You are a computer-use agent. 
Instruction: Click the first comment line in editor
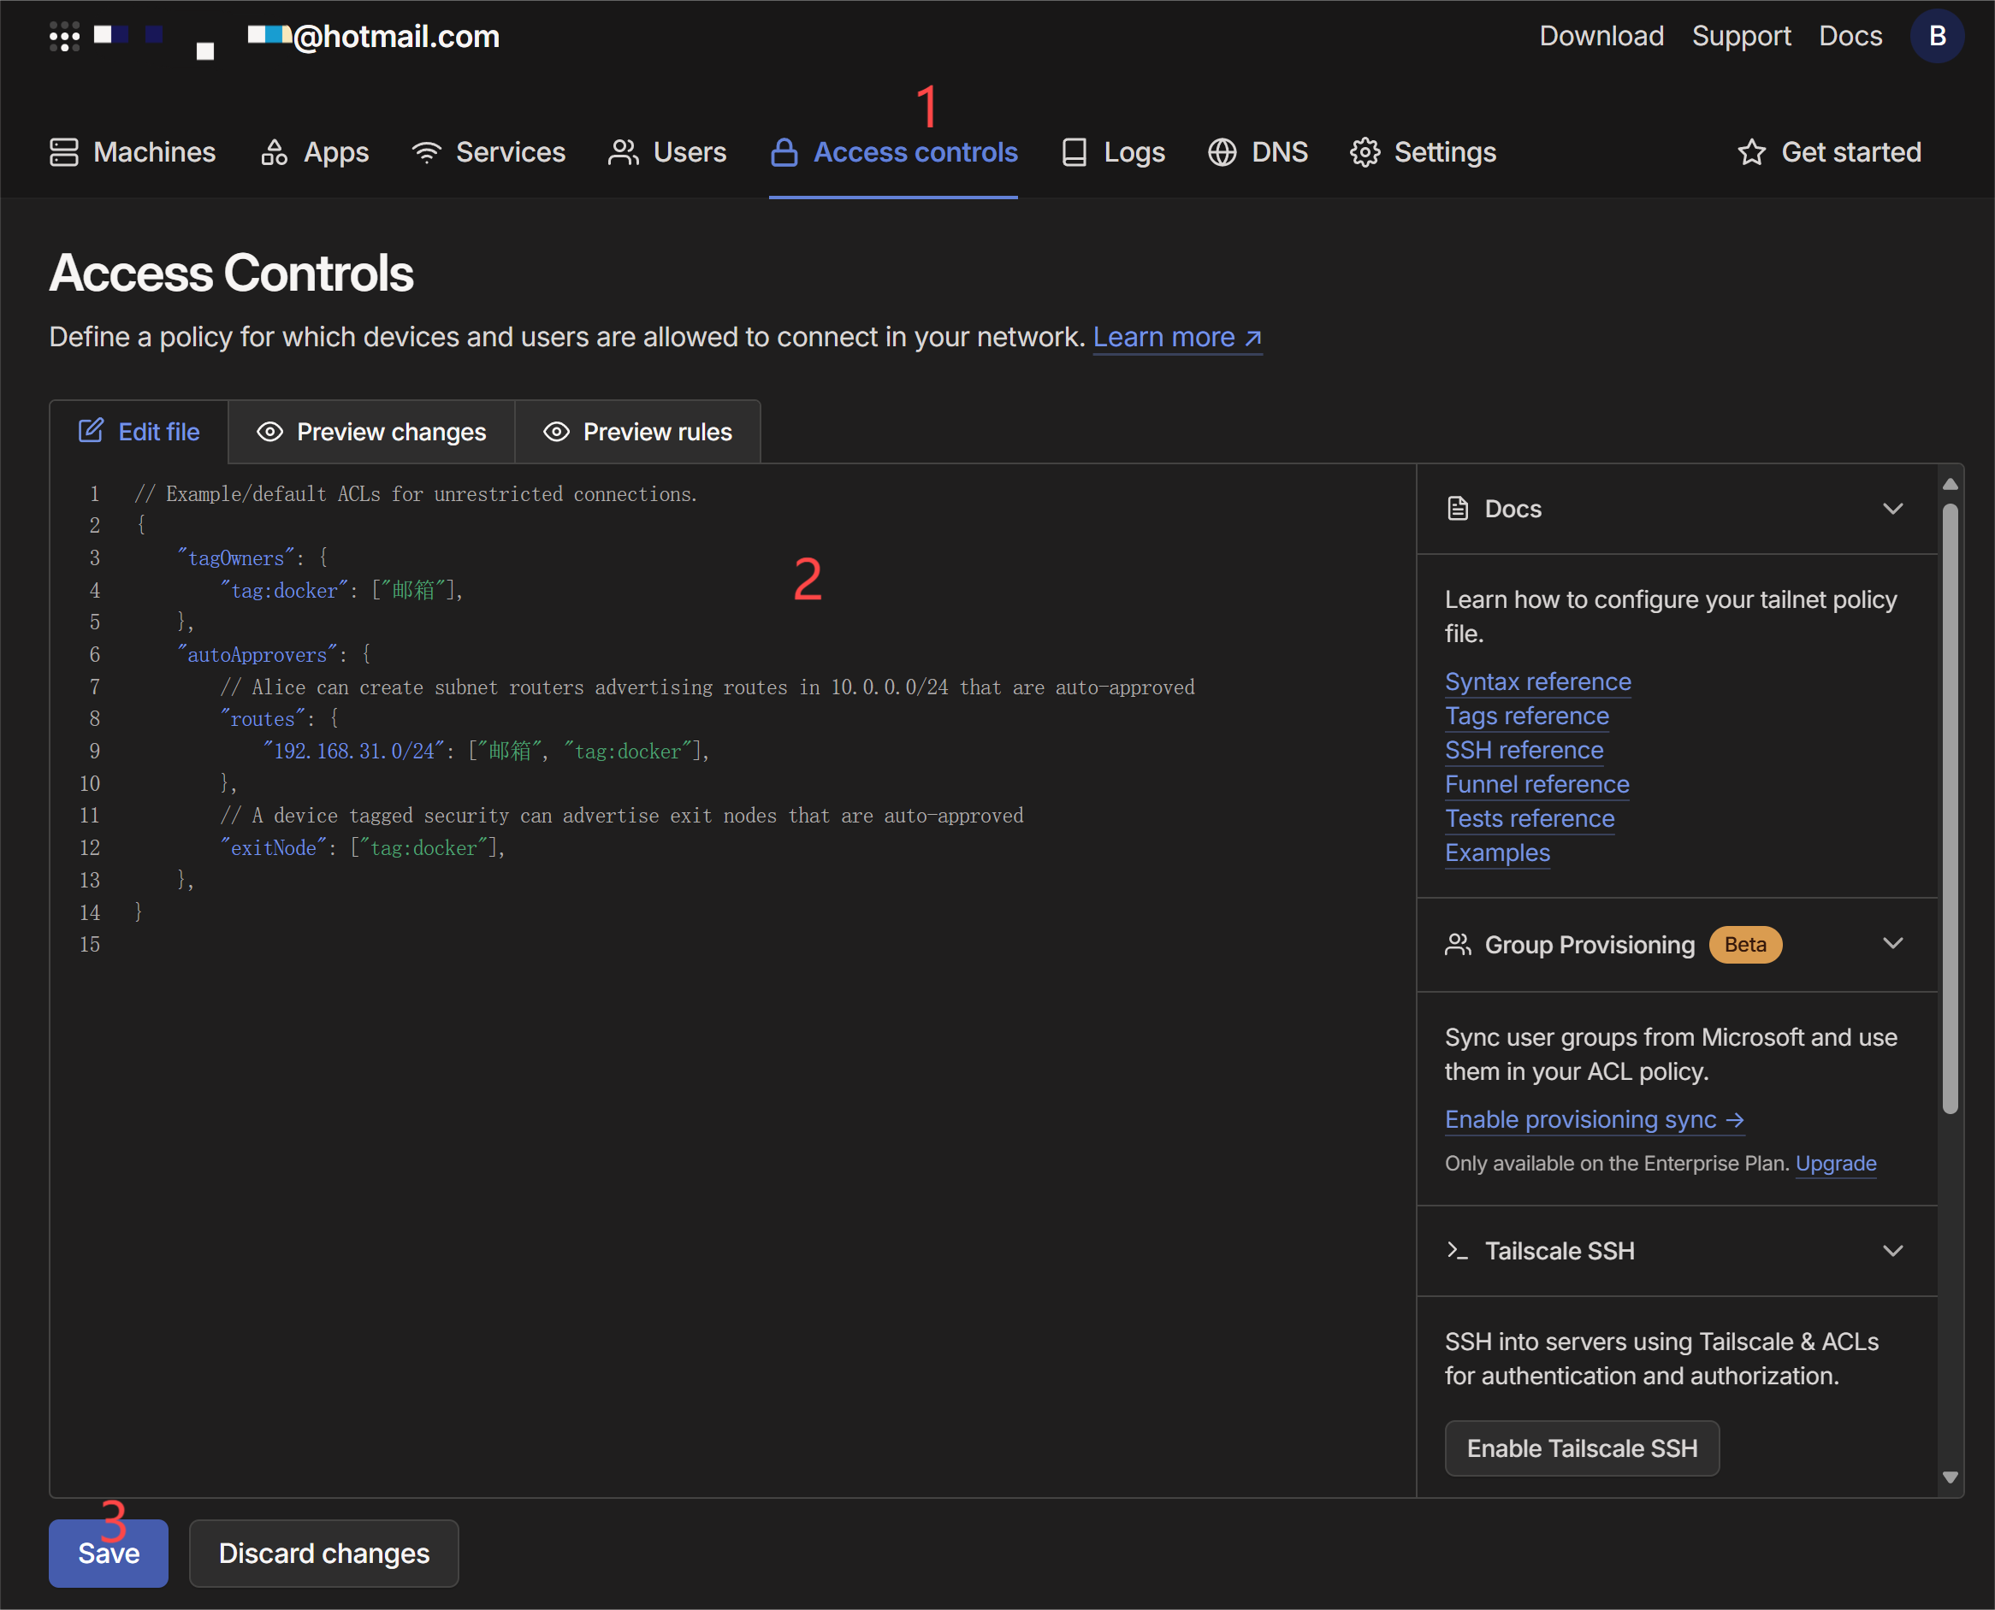416,493
